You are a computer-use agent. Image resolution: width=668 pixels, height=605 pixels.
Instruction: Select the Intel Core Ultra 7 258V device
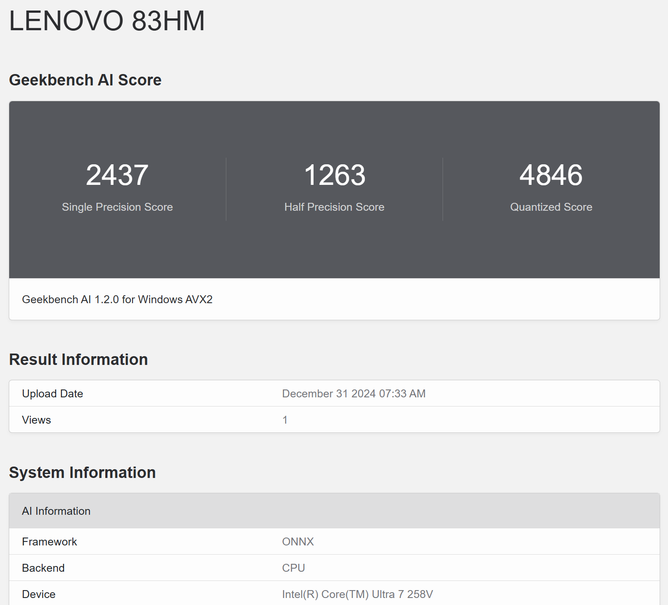click(357, 594)
